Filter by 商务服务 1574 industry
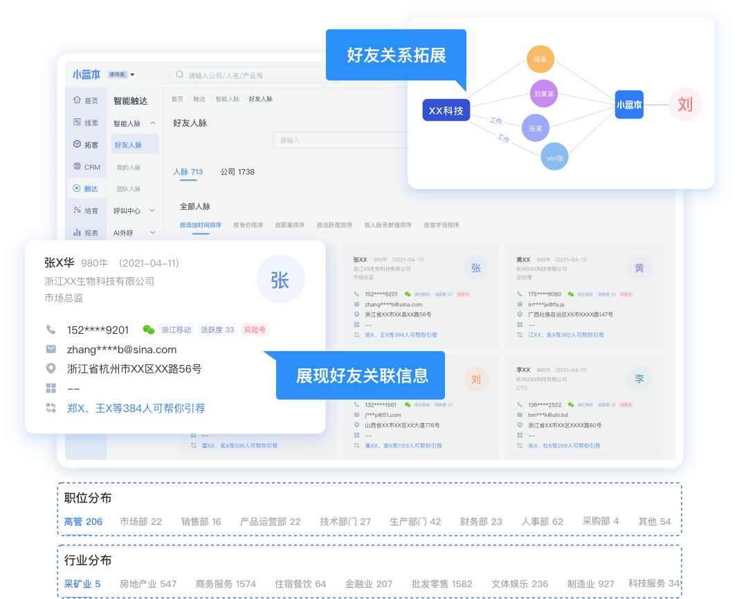737x599 pixels. (226, 584)
